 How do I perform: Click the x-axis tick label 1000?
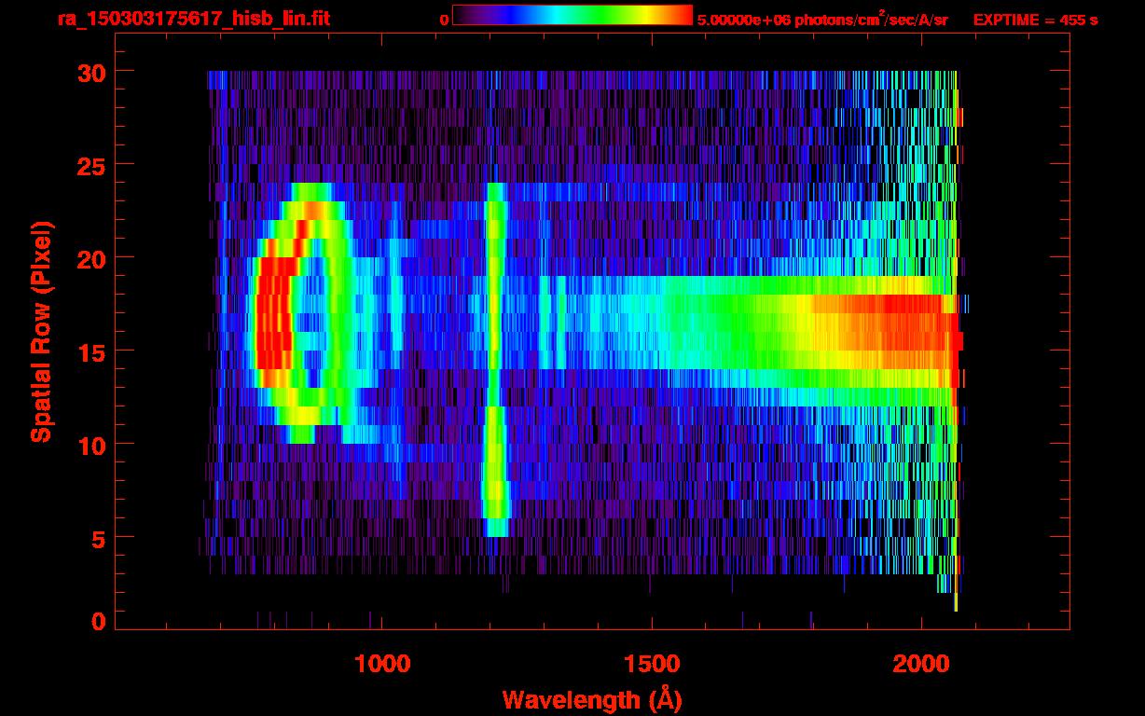[x=383, y=663]
